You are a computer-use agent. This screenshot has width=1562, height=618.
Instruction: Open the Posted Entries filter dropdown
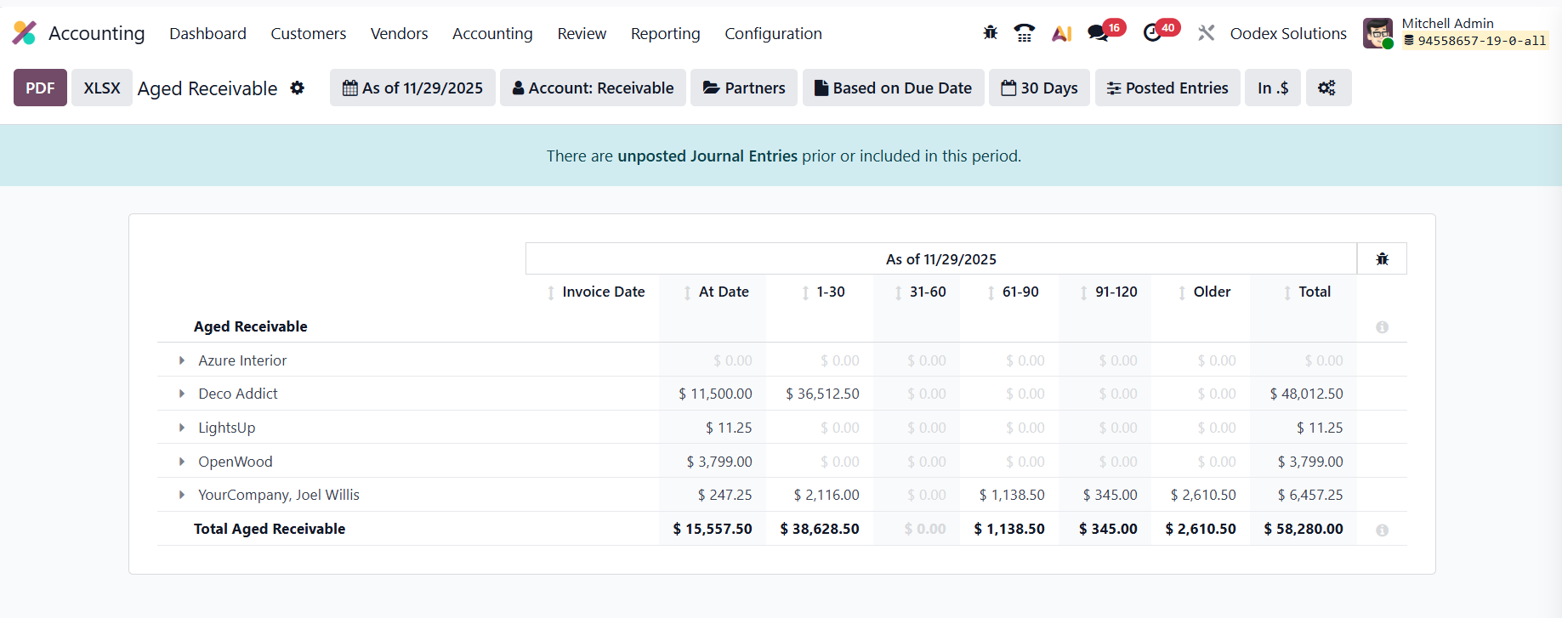pyautogui.click(x=1167, y=88)
